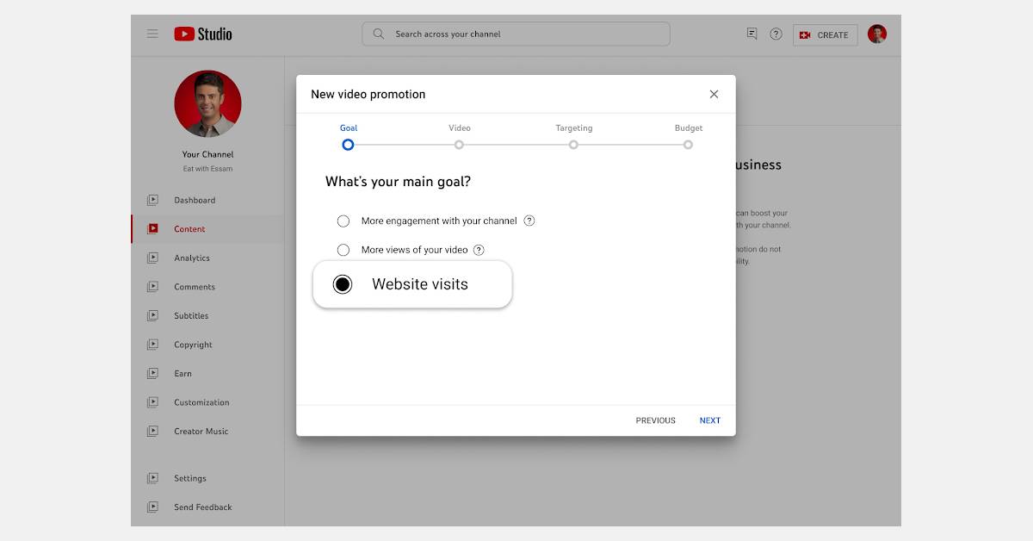1033x541 pixels.
Task: Show help for More engagement option
Action: [x=529, y=221]
